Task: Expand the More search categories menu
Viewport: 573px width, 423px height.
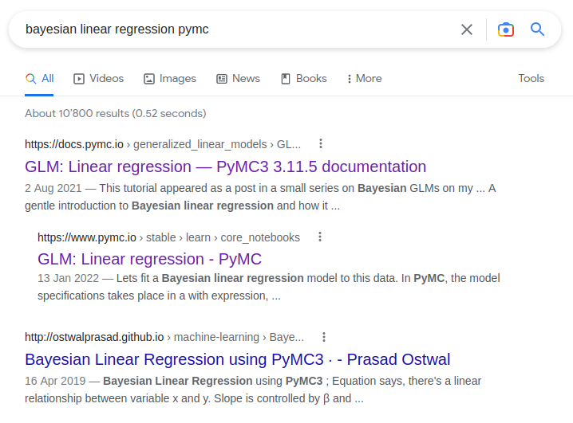Action: [365, 78]
